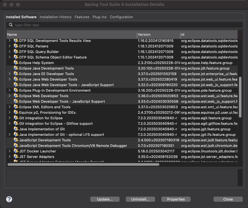Click version 0.7.0.v202307190351
Image resolution: width=248 pixels, height=208 pixels.
(x=156, y=146)
